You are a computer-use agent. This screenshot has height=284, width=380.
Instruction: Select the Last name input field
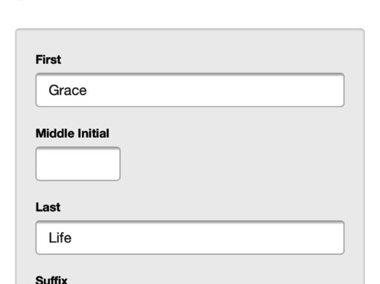(x=190, y=237)
